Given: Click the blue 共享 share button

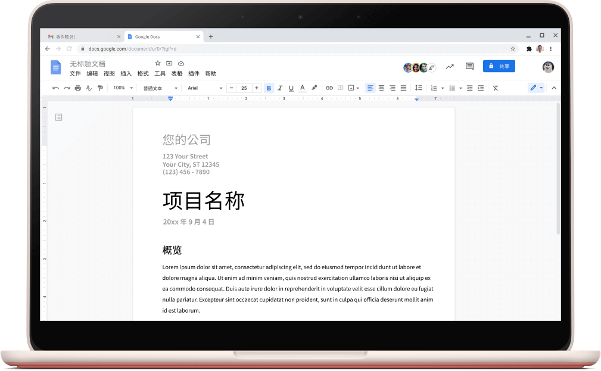Looking at the screenshot, I should pyautogui.click(x=499, y=66).
